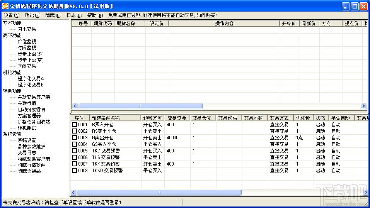The width and height of the screenshot is (370, 208).
Task: Open 系统设置 child item
Action: tap(27, 140)
